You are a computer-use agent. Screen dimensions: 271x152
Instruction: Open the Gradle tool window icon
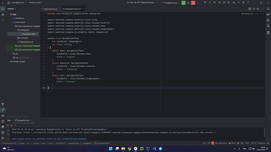[x=268, y=14]
